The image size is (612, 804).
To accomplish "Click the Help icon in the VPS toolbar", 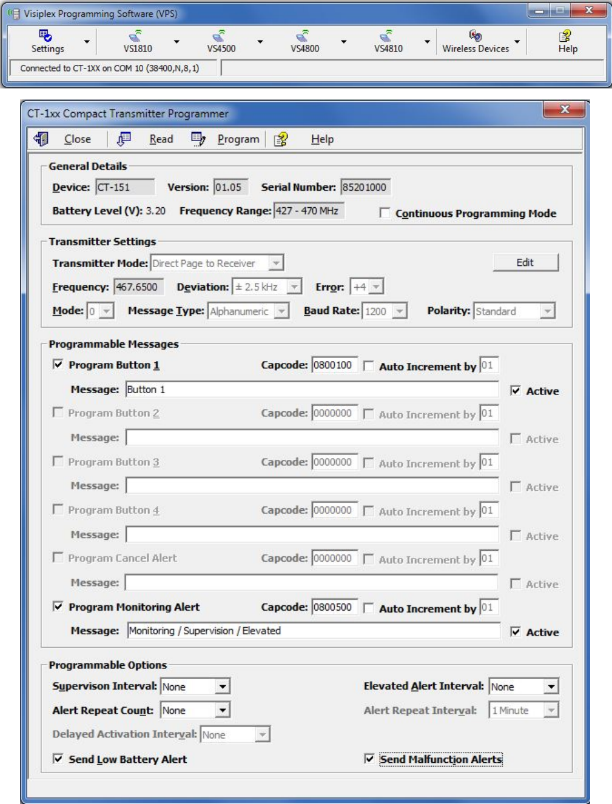I will [566, 36].
